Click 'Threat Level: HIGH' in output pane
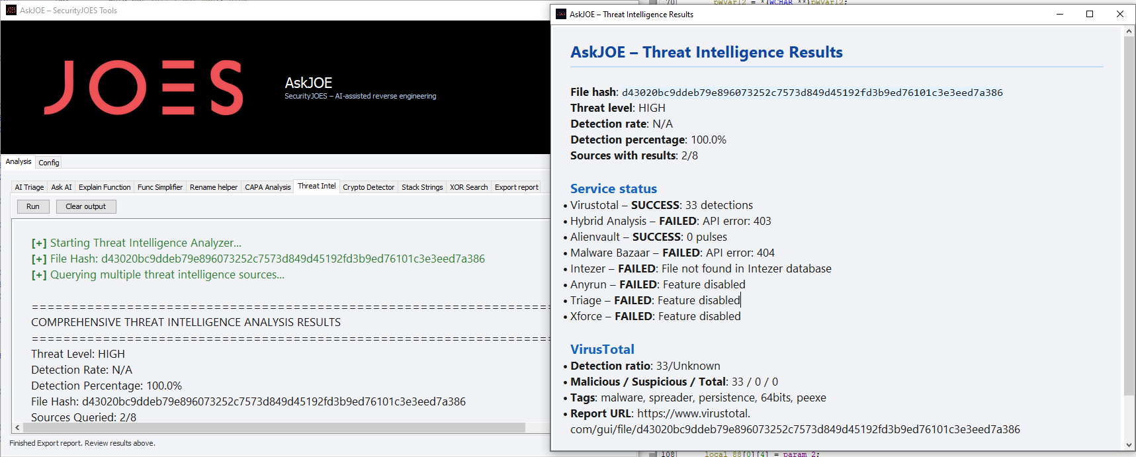1136x457 pixels. [x=78, y=354]
